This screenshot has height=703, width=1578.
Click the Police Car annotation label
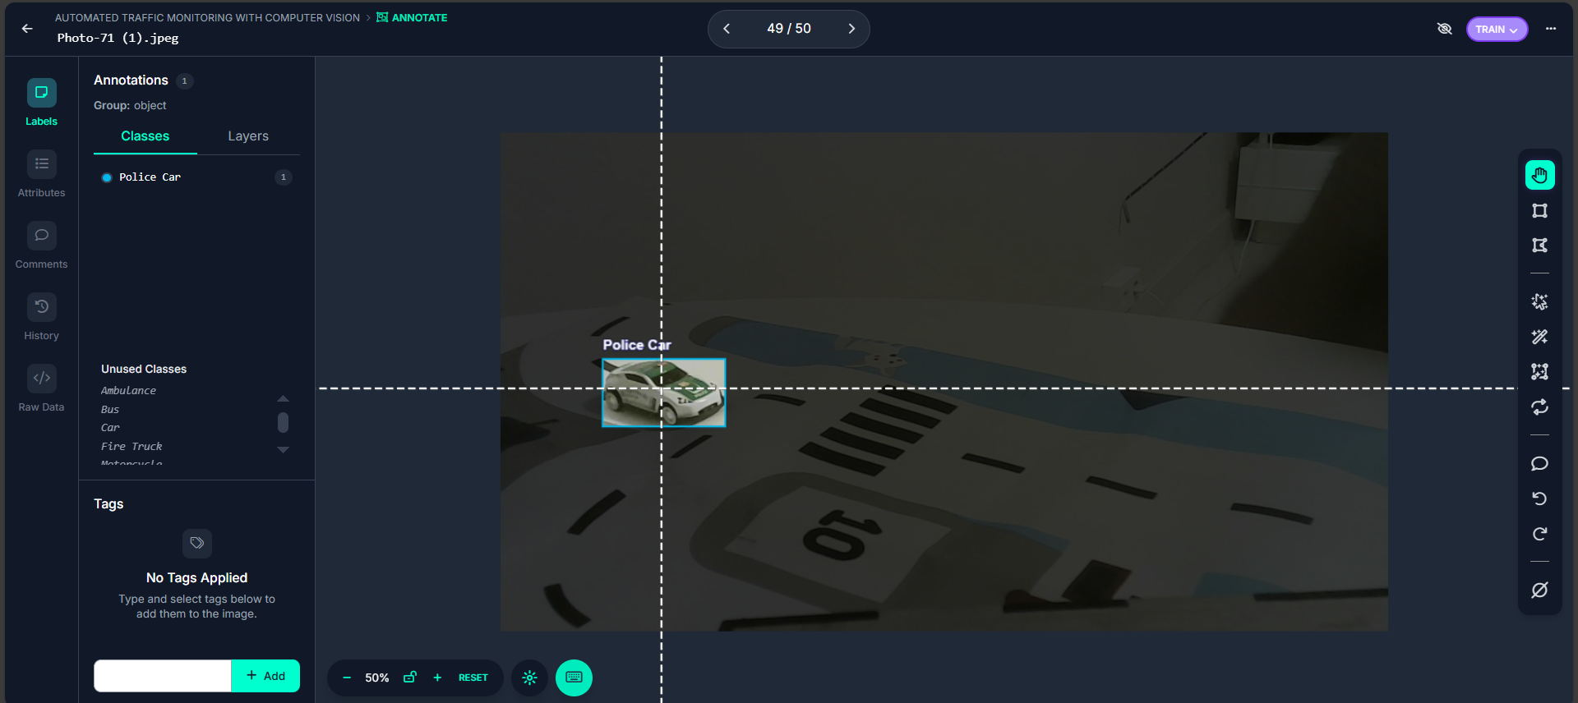pyautogui.click(x=637, y=346)
